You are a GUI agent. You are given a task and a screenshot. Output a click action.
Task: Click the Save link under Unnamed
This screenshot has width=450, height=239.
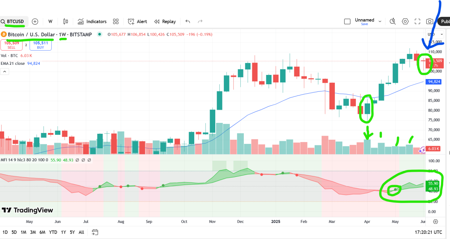(x=364, y=24)
